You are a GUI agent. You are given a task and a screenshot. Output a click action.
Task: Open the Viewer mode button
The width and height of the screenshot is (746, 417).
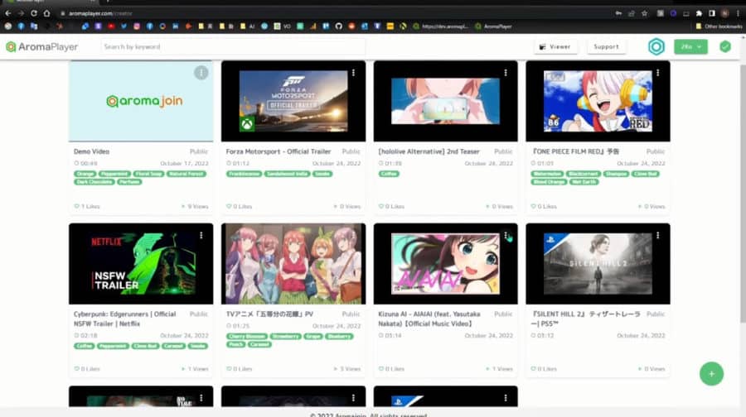(x=555, y=46)
